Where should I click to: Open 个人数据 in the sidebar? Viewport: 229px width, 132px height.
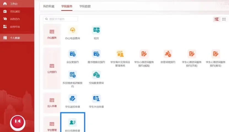click(15, 38)
